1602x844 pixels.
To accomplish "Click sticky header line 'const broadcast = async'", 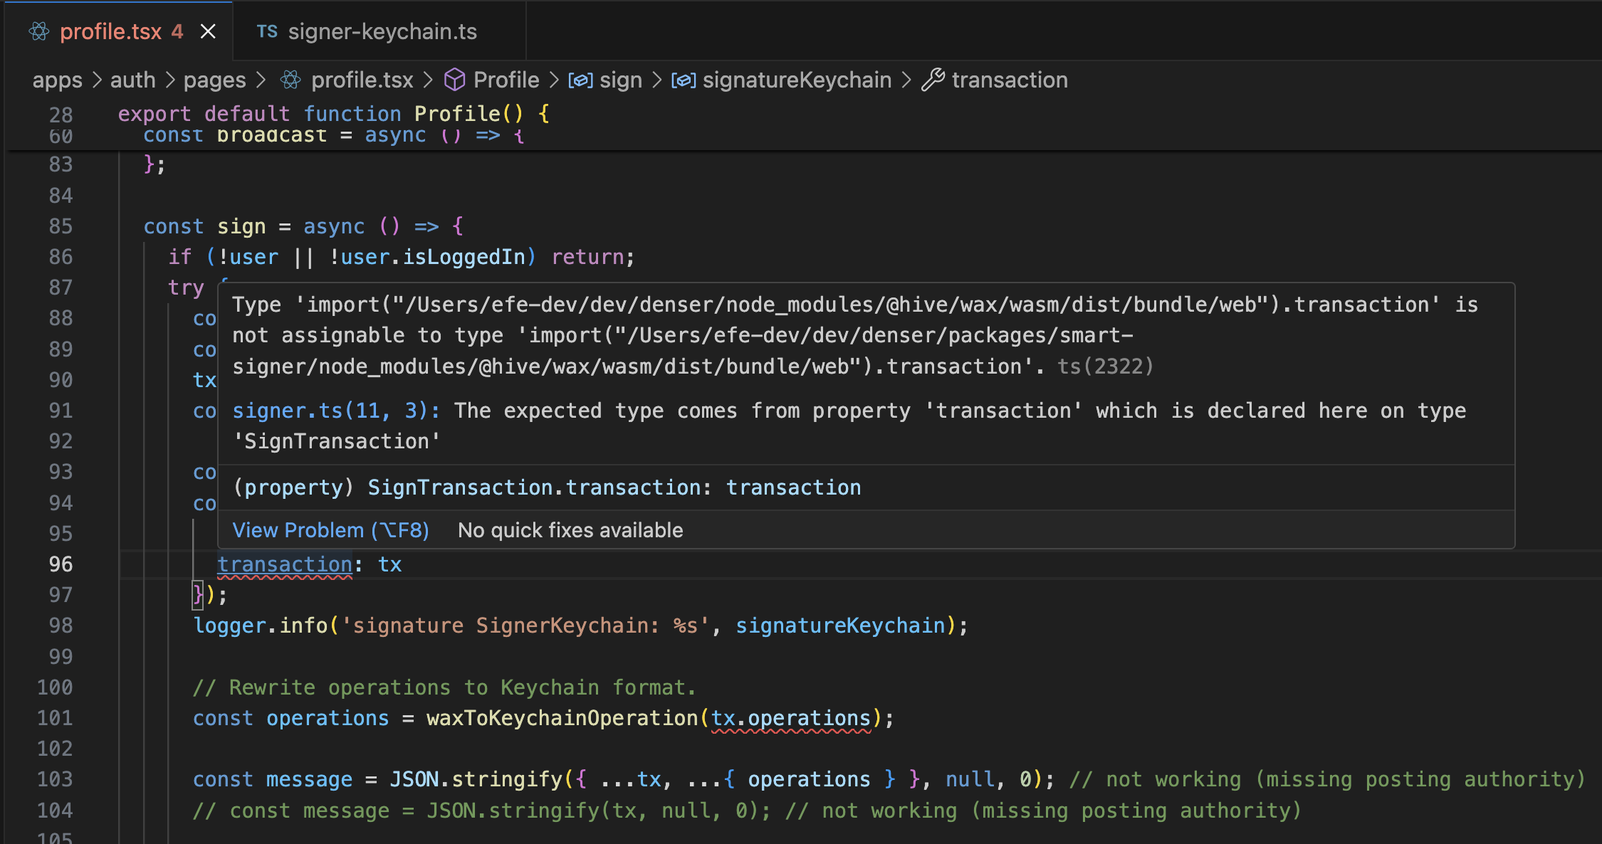I will point(333,135).
